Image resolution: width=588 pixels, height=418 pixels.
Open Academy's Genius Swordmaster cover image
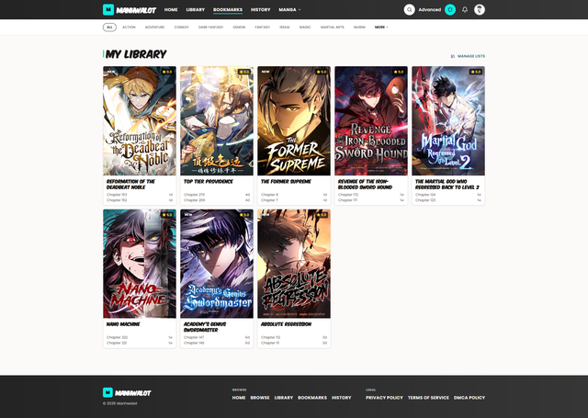point(217,264)
